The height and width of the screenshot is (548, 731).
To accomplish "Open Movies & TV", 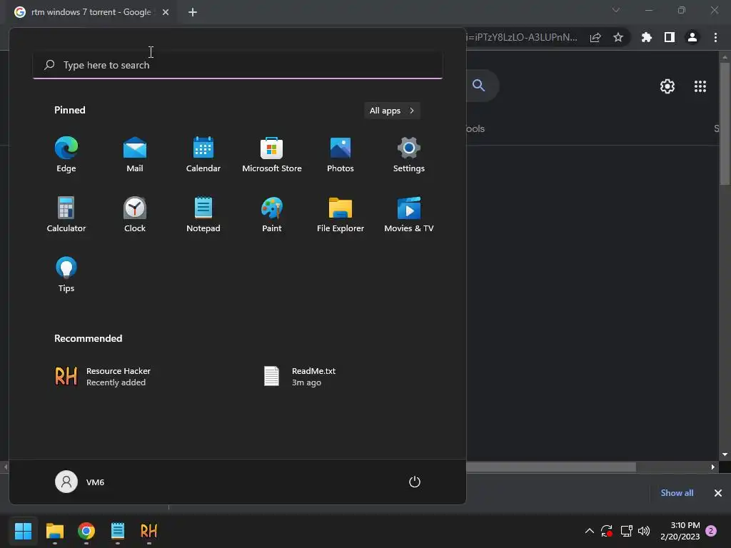I will [x=409, y=214].
